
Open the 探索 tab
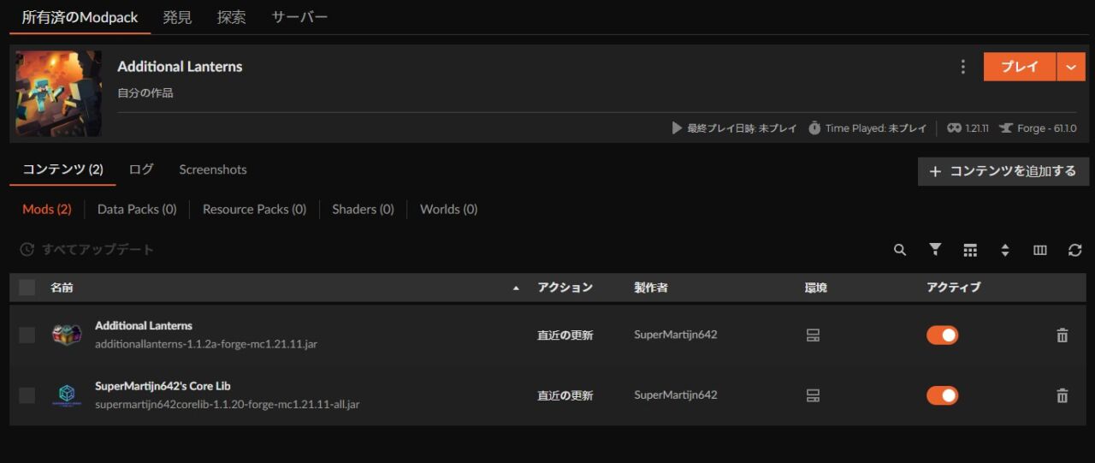[x=231, y=17]
